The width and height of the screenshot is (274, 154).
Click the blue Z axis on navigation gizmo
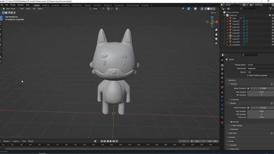[212, 17]
